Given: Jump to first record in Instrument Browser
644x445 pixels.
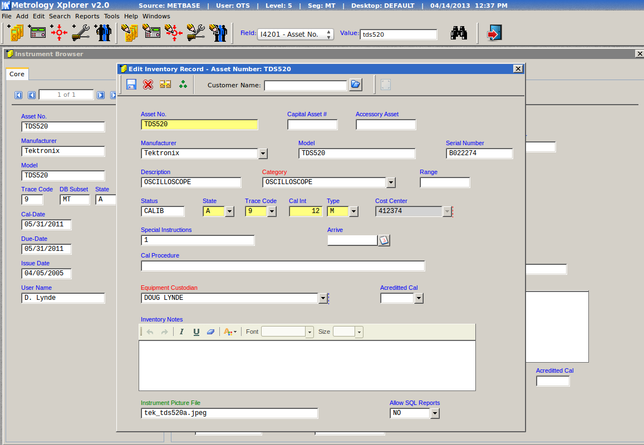Looking at the screenshot, I should coord(18,95).
